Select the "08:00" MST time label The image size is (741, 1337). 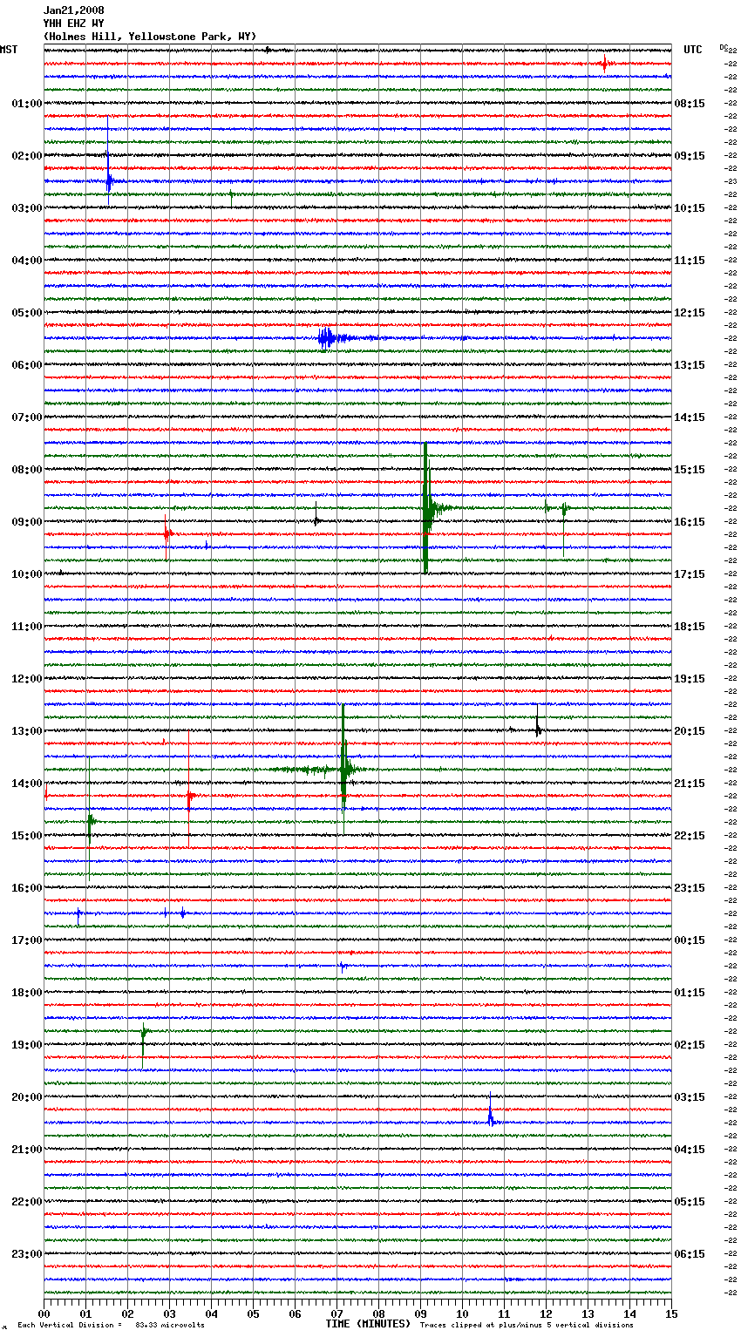[27, 470]
